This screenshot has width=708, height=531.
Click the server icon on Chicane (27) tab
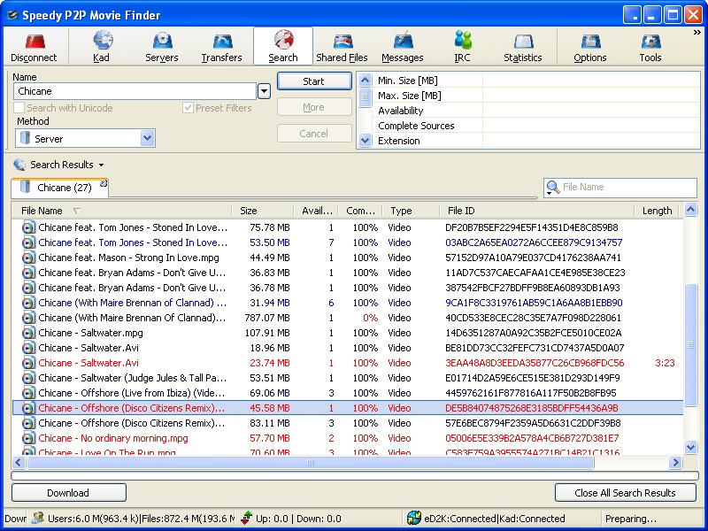pos(26,187)
